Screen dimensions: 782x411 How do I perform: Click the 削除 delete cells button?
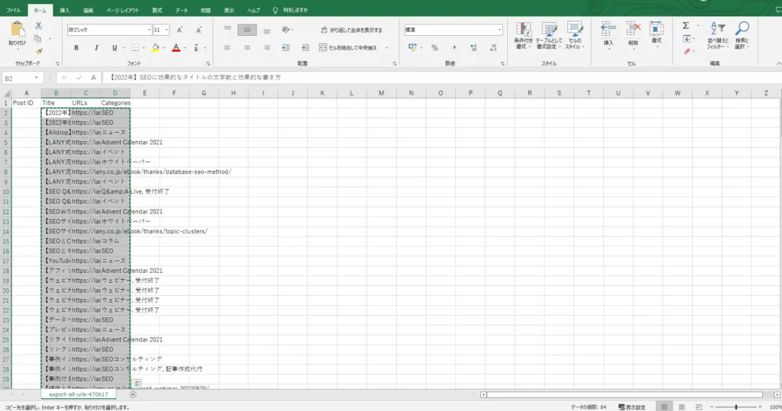tap(633, 34)
